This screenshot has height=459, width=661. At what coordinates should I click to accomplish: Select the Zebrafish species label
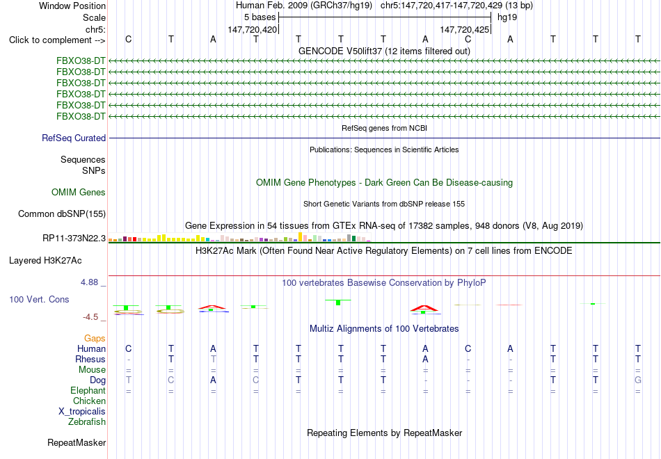87,421
